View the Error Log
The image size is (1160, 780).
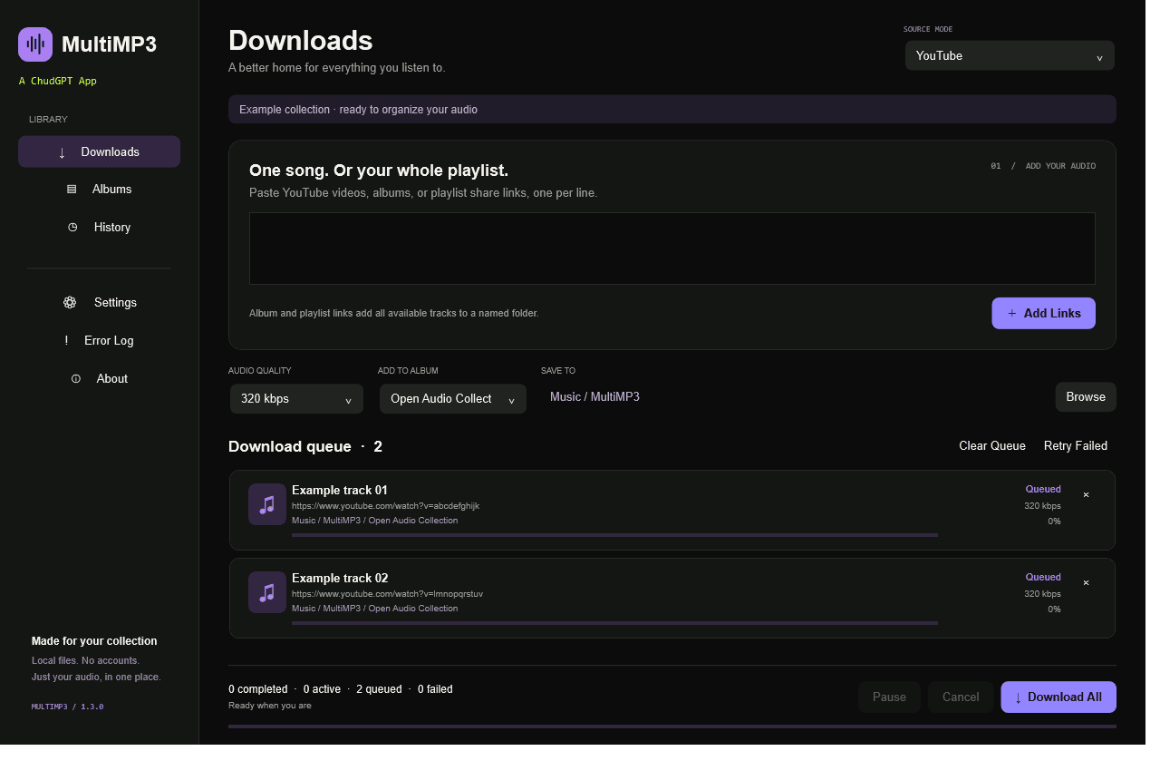coord(99,341)
